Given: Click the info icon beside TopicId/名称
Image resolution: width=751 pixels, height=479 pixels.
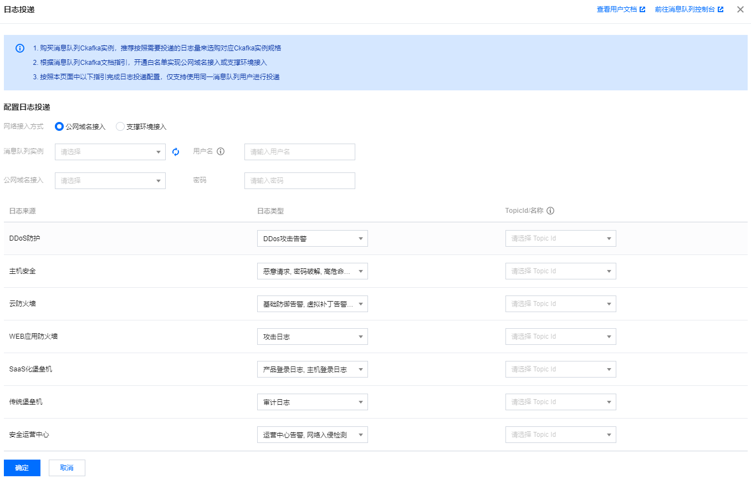Looking at the screenshot, I should click(x=550, y=211).
